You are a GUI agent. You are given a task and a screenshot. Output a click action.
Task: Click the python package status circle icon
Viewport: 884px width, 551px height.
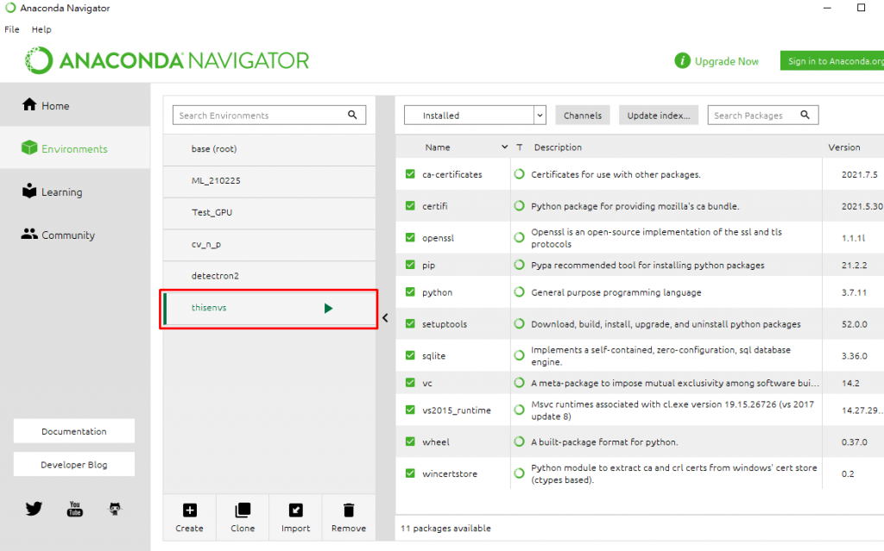[519, 291]
